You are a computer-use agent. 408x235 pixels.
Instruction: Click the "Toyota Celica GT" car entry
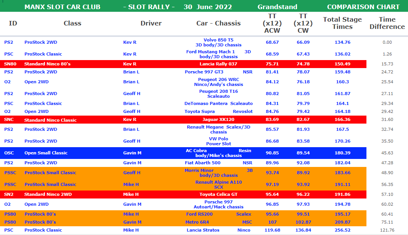click(218, 194)
